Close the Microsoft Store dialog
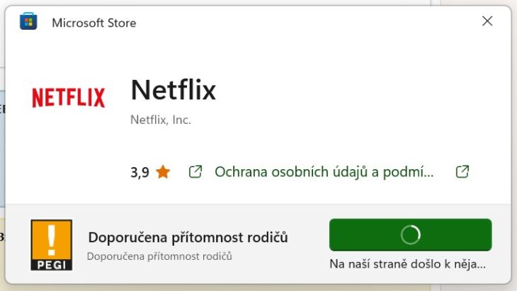This screenshot has width=517, height=291. pos(487,21)
